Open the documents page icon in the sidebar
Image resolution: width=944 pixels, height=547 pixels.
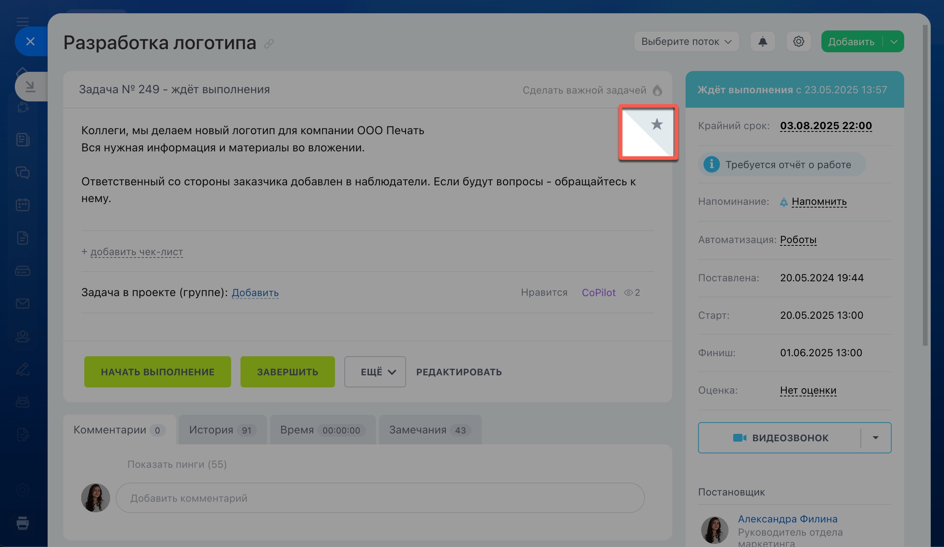pyautogui.click(x=23, y=238)
